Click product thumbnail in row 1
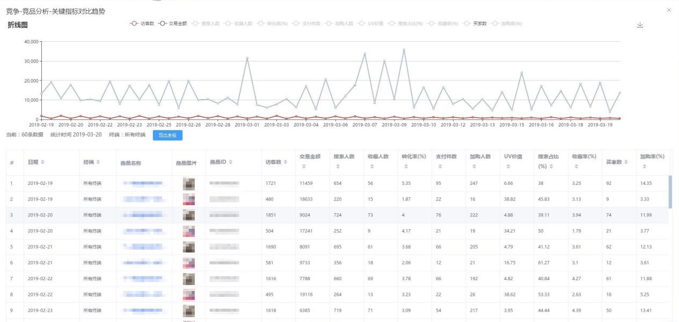 [x=188, y=183]
